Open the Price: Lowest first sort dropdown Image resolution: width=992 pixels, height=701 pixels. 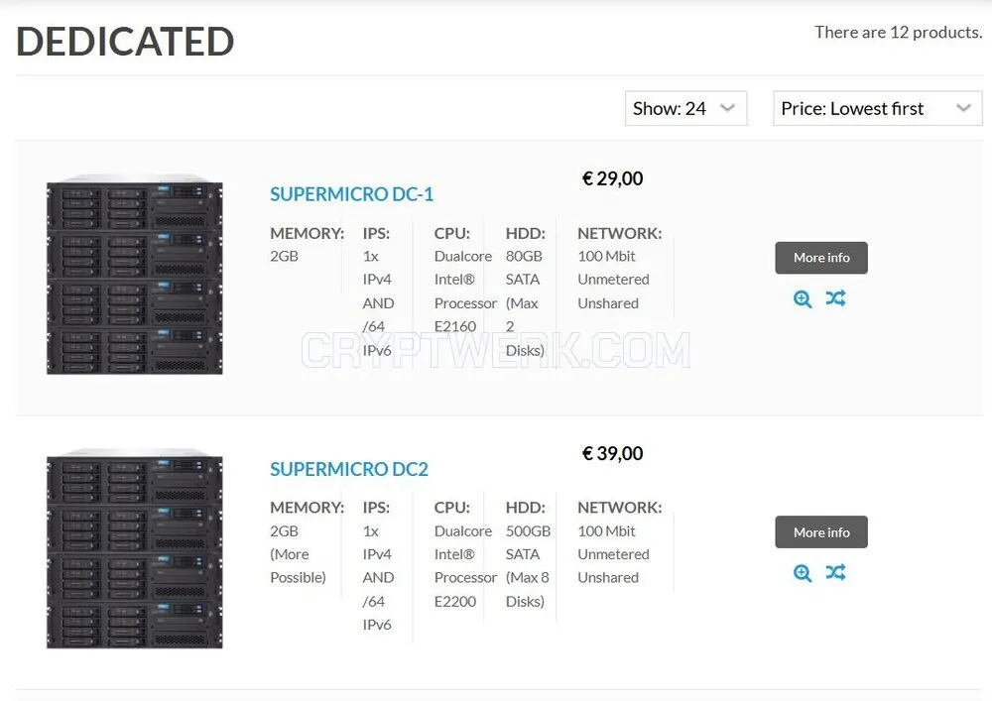pyautogui.click(x=878, y=108)
